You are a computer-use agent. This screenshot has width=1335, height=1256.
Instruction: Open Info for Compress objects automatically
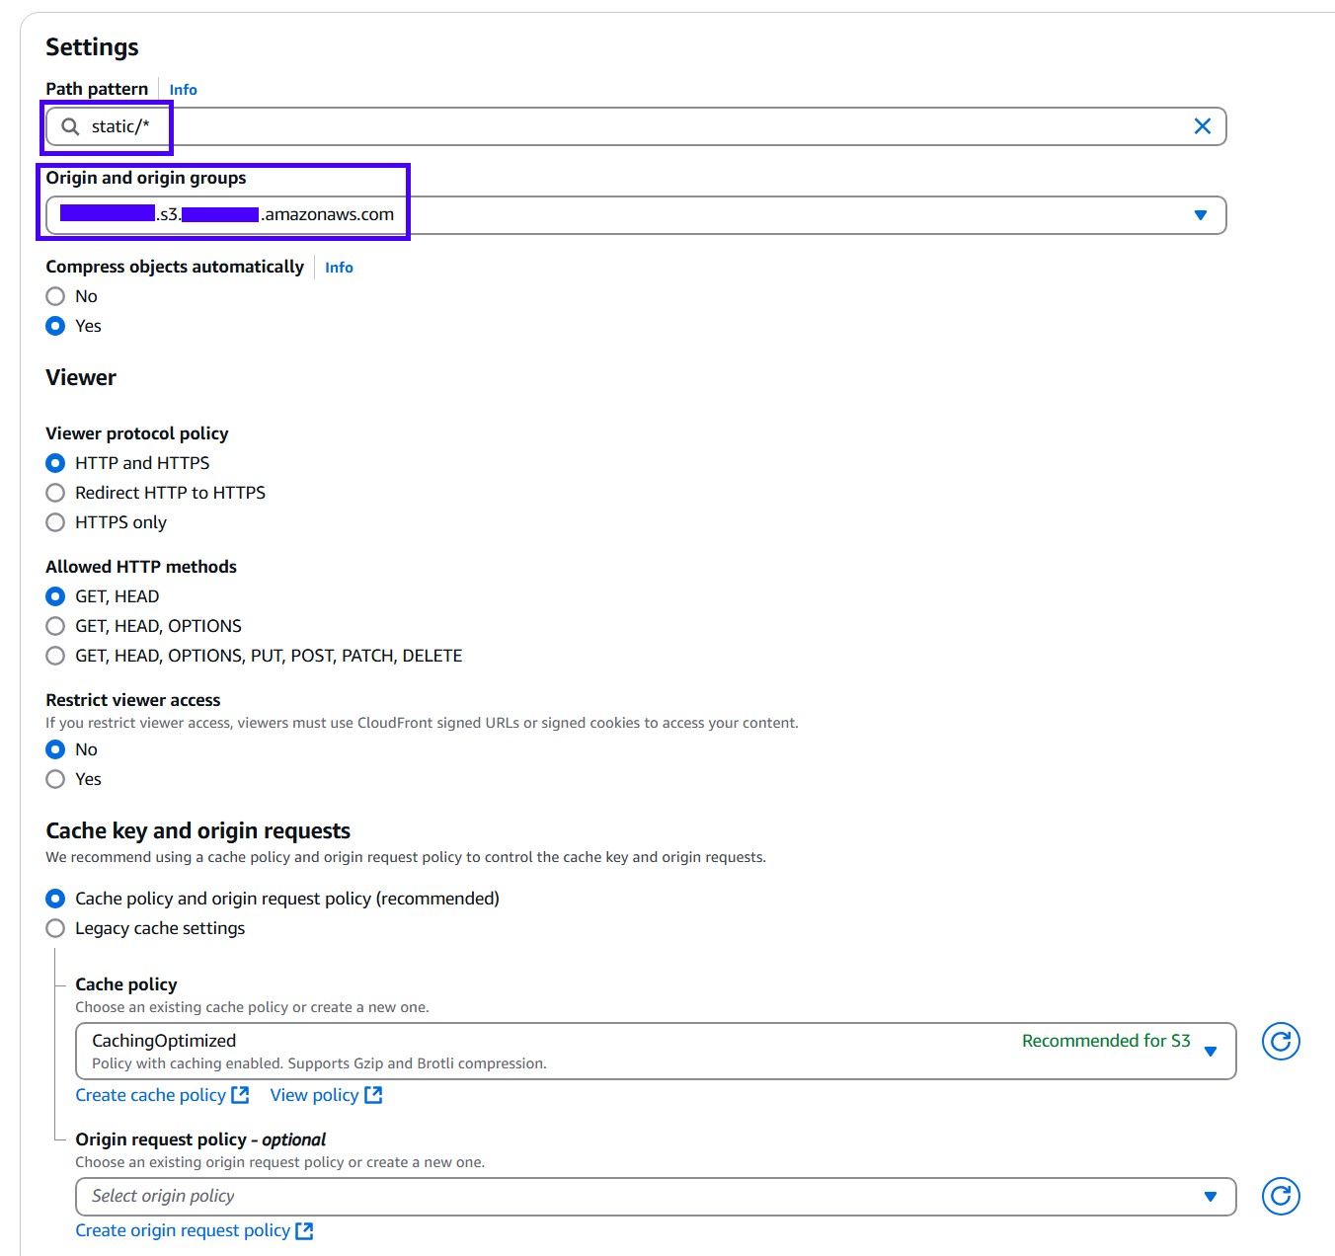[x=339, y=268]
